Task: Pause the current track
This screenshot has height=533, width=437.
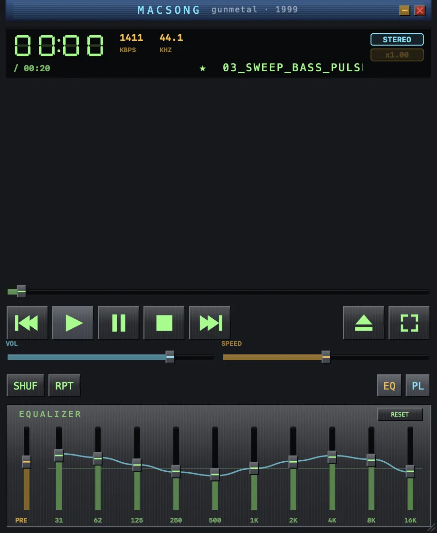Action: coord(118,323)
